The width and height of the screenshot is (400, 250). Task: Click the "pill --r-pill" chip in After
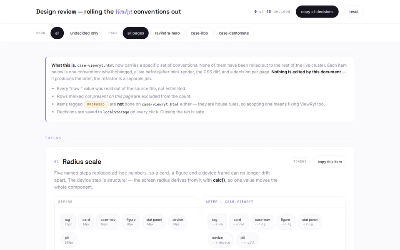[247, 240]
